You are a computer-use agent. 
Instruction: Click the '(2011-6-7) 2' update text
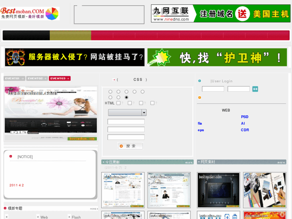(x=115, y=168)
